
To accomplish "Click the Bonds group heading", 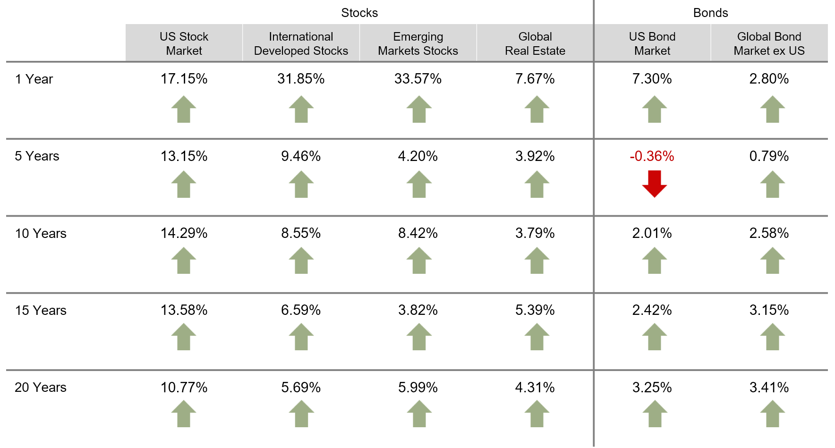I will pos(710,13).
